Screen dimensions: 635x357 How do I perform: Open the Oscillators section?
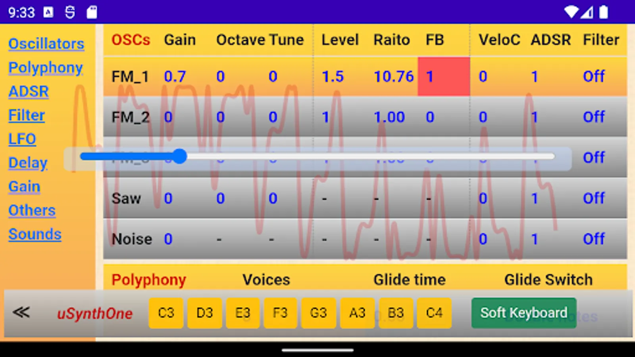tap(46, 44)
